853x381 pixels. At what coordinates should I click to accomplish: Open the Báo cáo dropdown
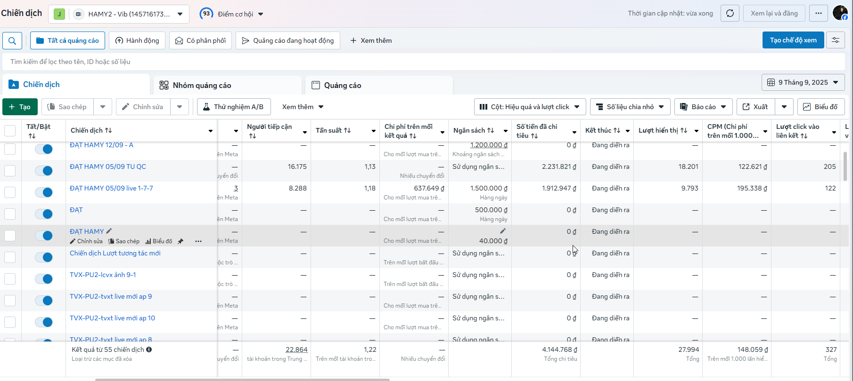704,107
